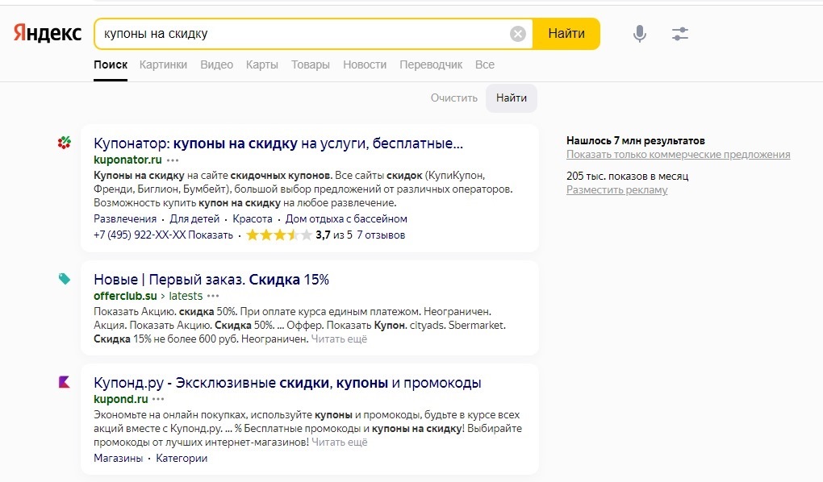
Task: Open the star rating for Kuponator reviews
Action: (278, 235)
